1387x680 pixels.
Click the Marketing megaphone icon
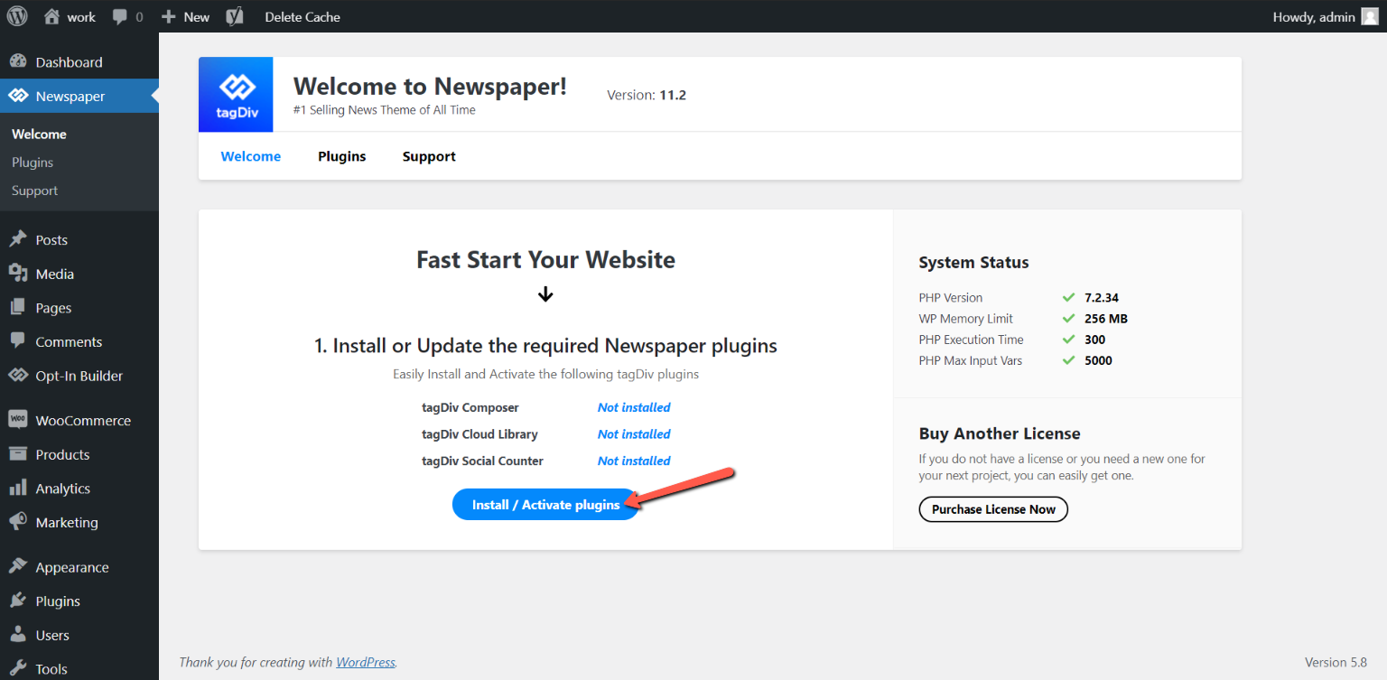[17, 522]
